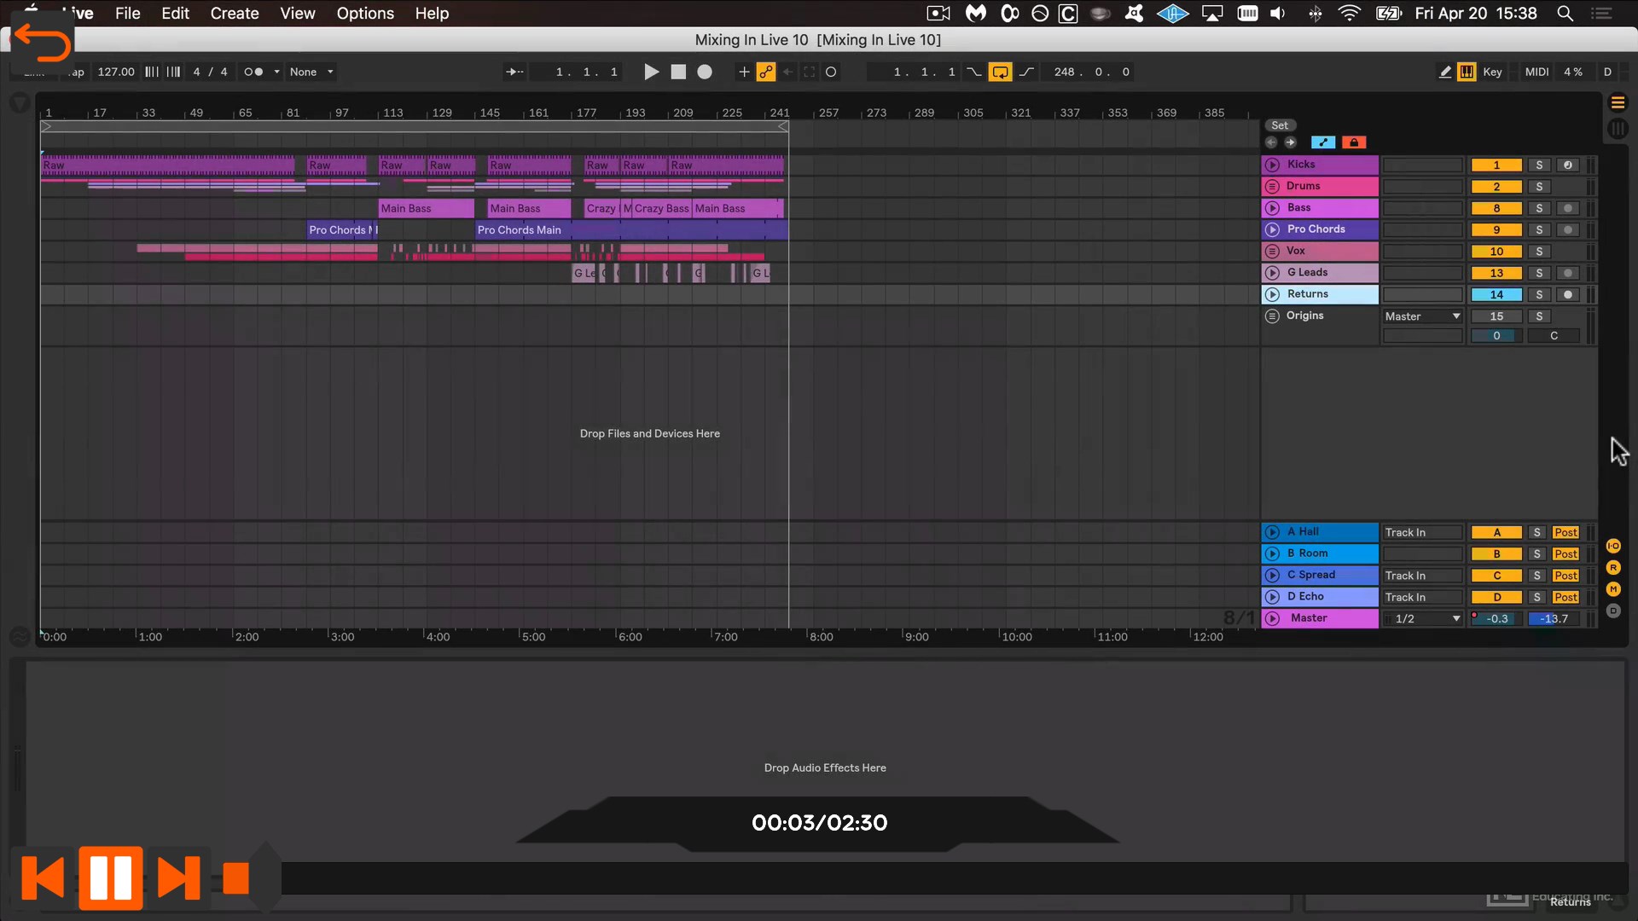Open the Options menu
1638x921 pixels.
click(x=365, y=14)
